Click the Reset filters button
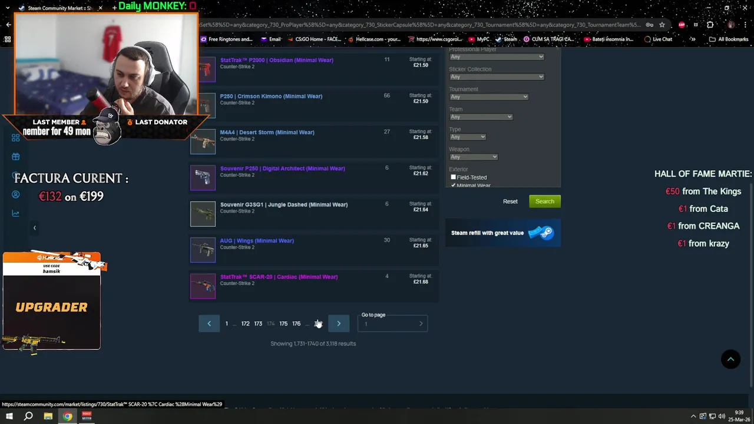This screenshot has width=754, height=424. click(x=510, y=201)
